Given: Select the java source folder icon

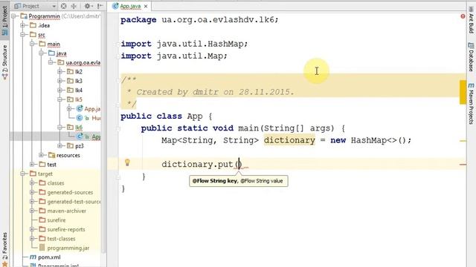Looking at the screenshot, I should [52, 53].
